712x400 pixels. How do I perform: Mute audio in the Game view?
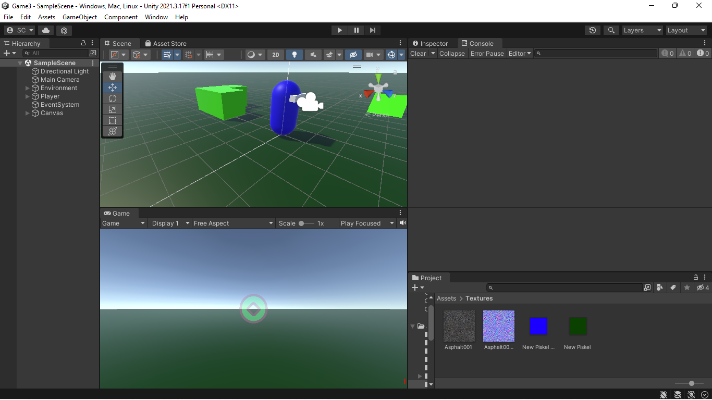[x=402, y=223]
